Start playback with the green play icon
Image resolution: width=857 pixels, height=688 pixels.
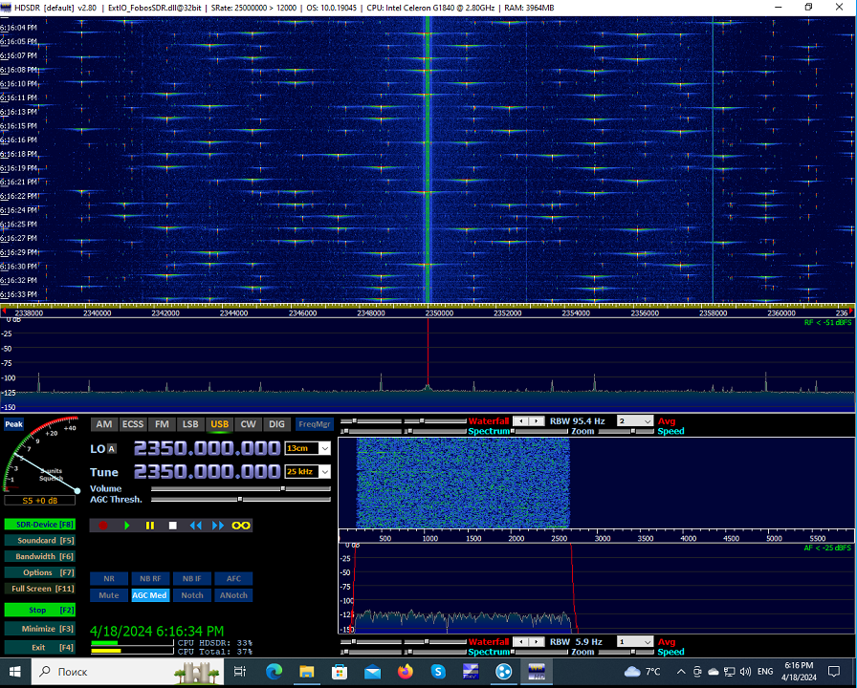(127, 526)
